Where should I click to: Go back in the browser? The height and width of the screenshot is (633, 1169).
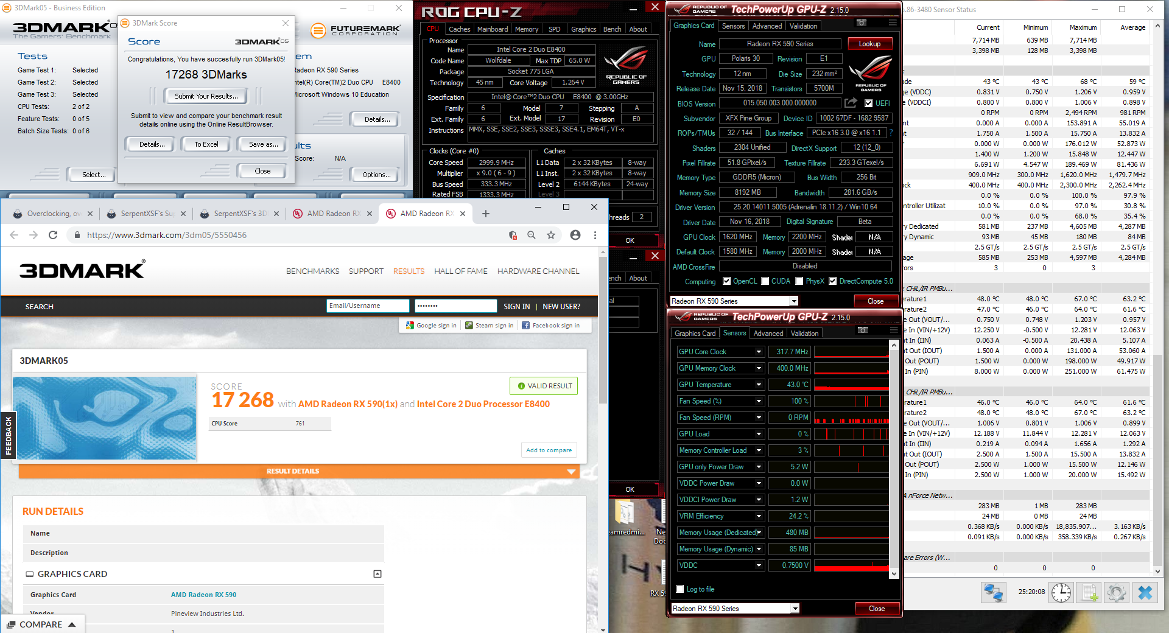tap(14, 235)
